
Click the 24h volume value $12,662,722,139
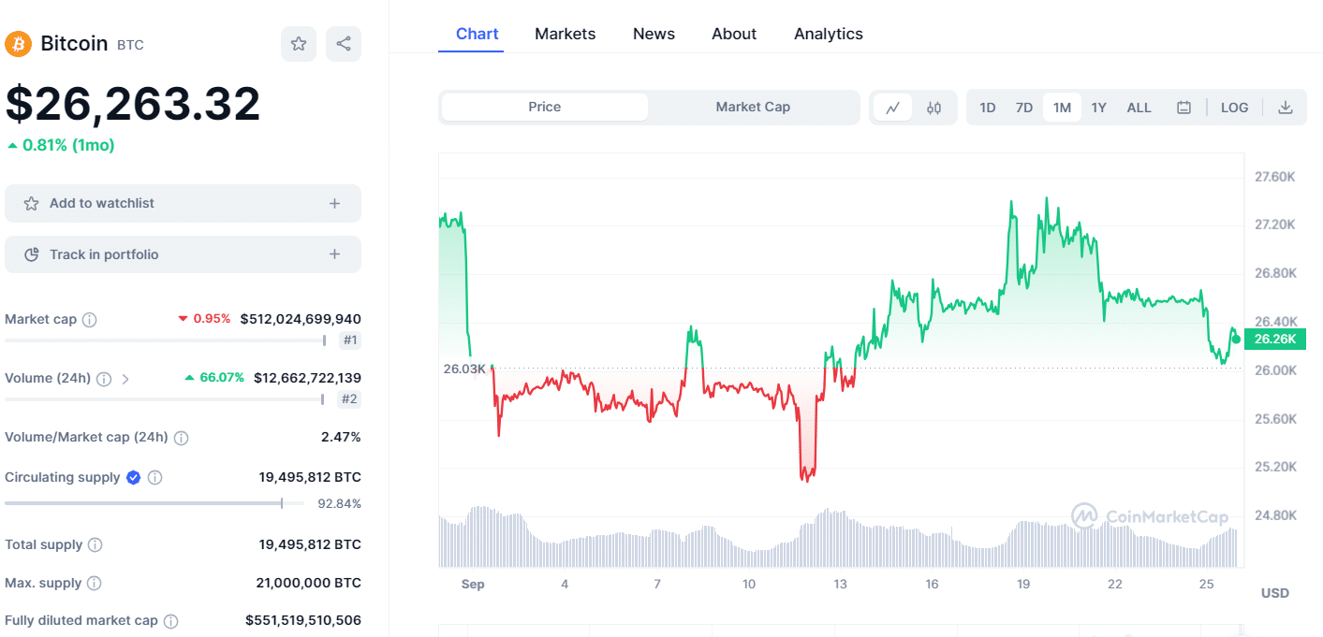(x=307, y=378)
